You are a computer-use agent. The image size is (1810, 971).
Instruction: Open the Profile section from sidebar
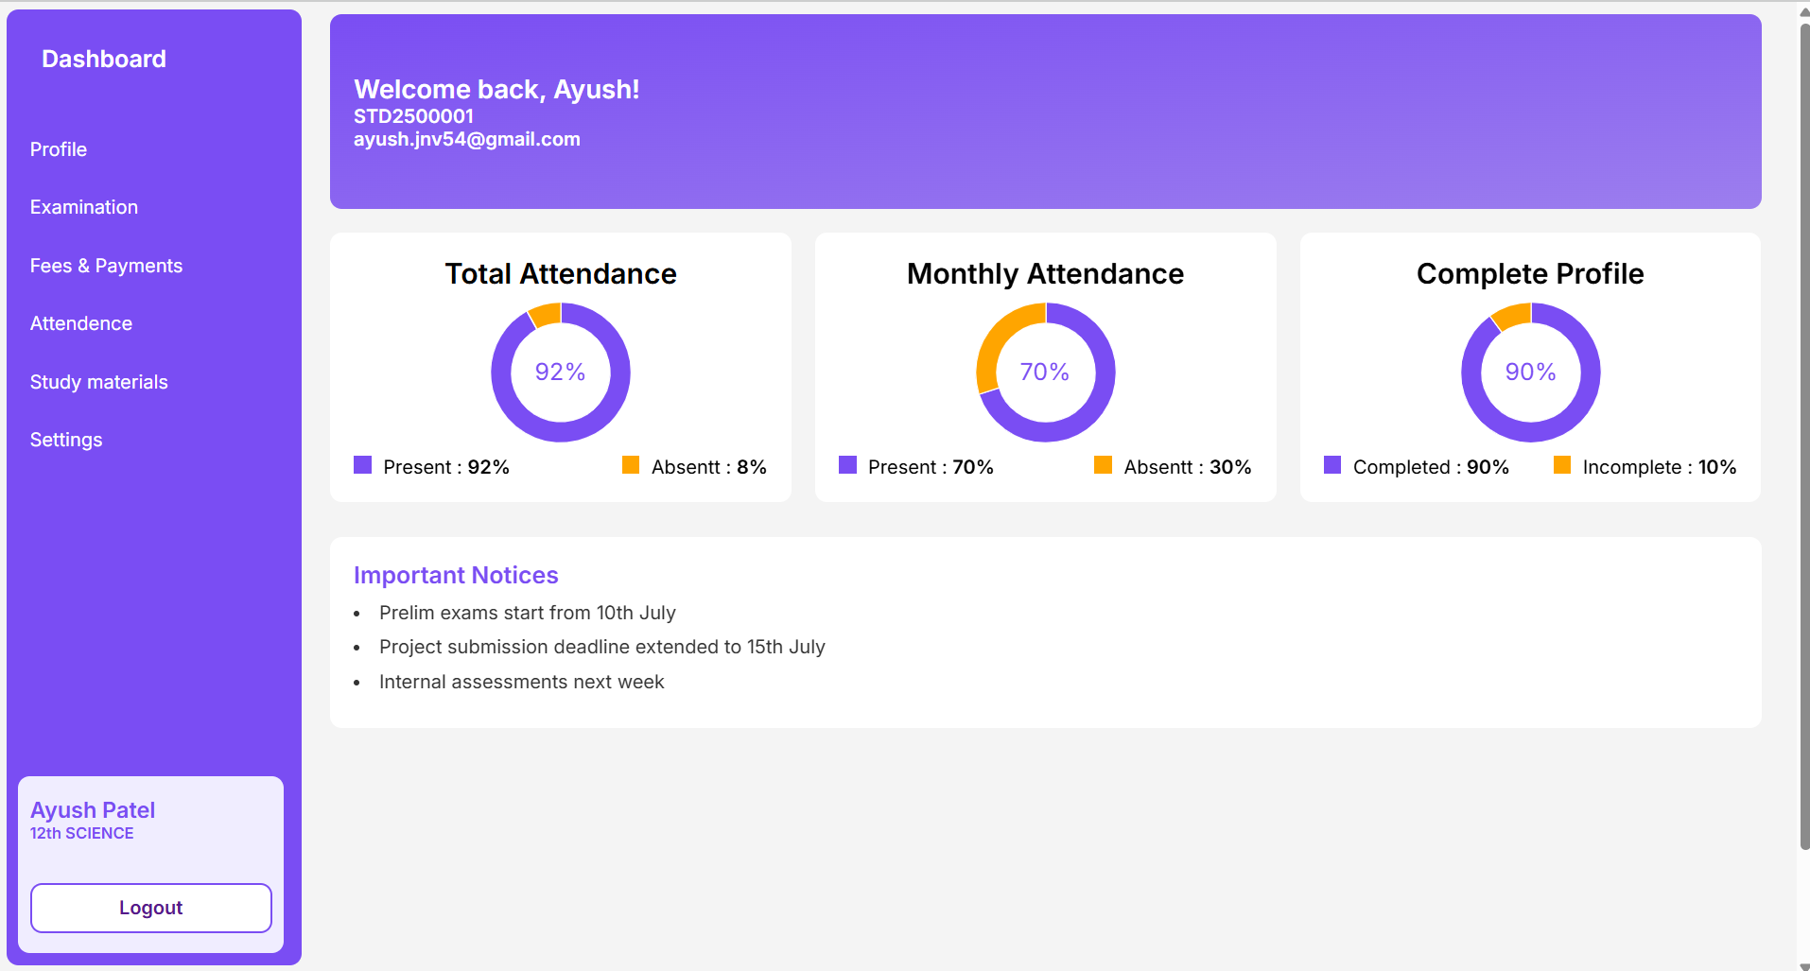tap(58, 148)
